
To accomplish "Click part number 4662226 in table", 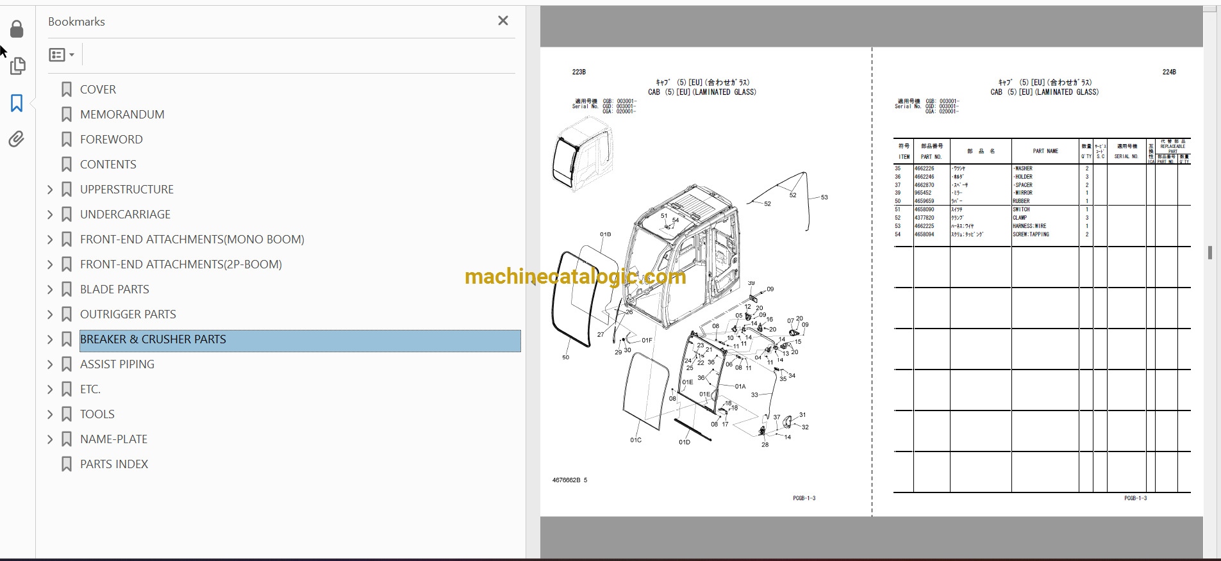I will tap(924, 168).
